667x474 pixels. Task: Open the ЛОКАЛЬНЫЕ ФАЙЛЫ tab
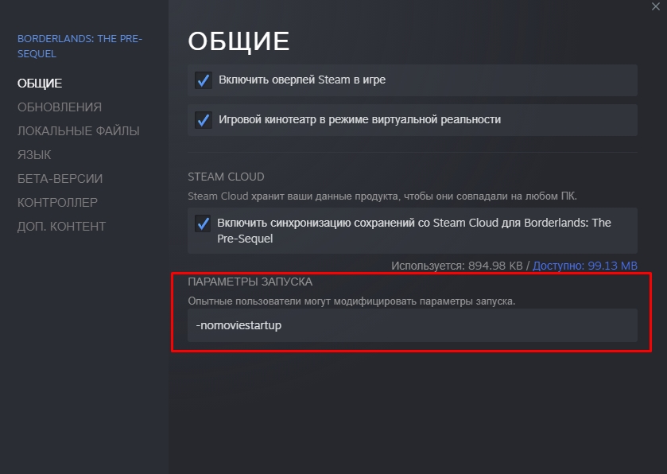point(78,130)
